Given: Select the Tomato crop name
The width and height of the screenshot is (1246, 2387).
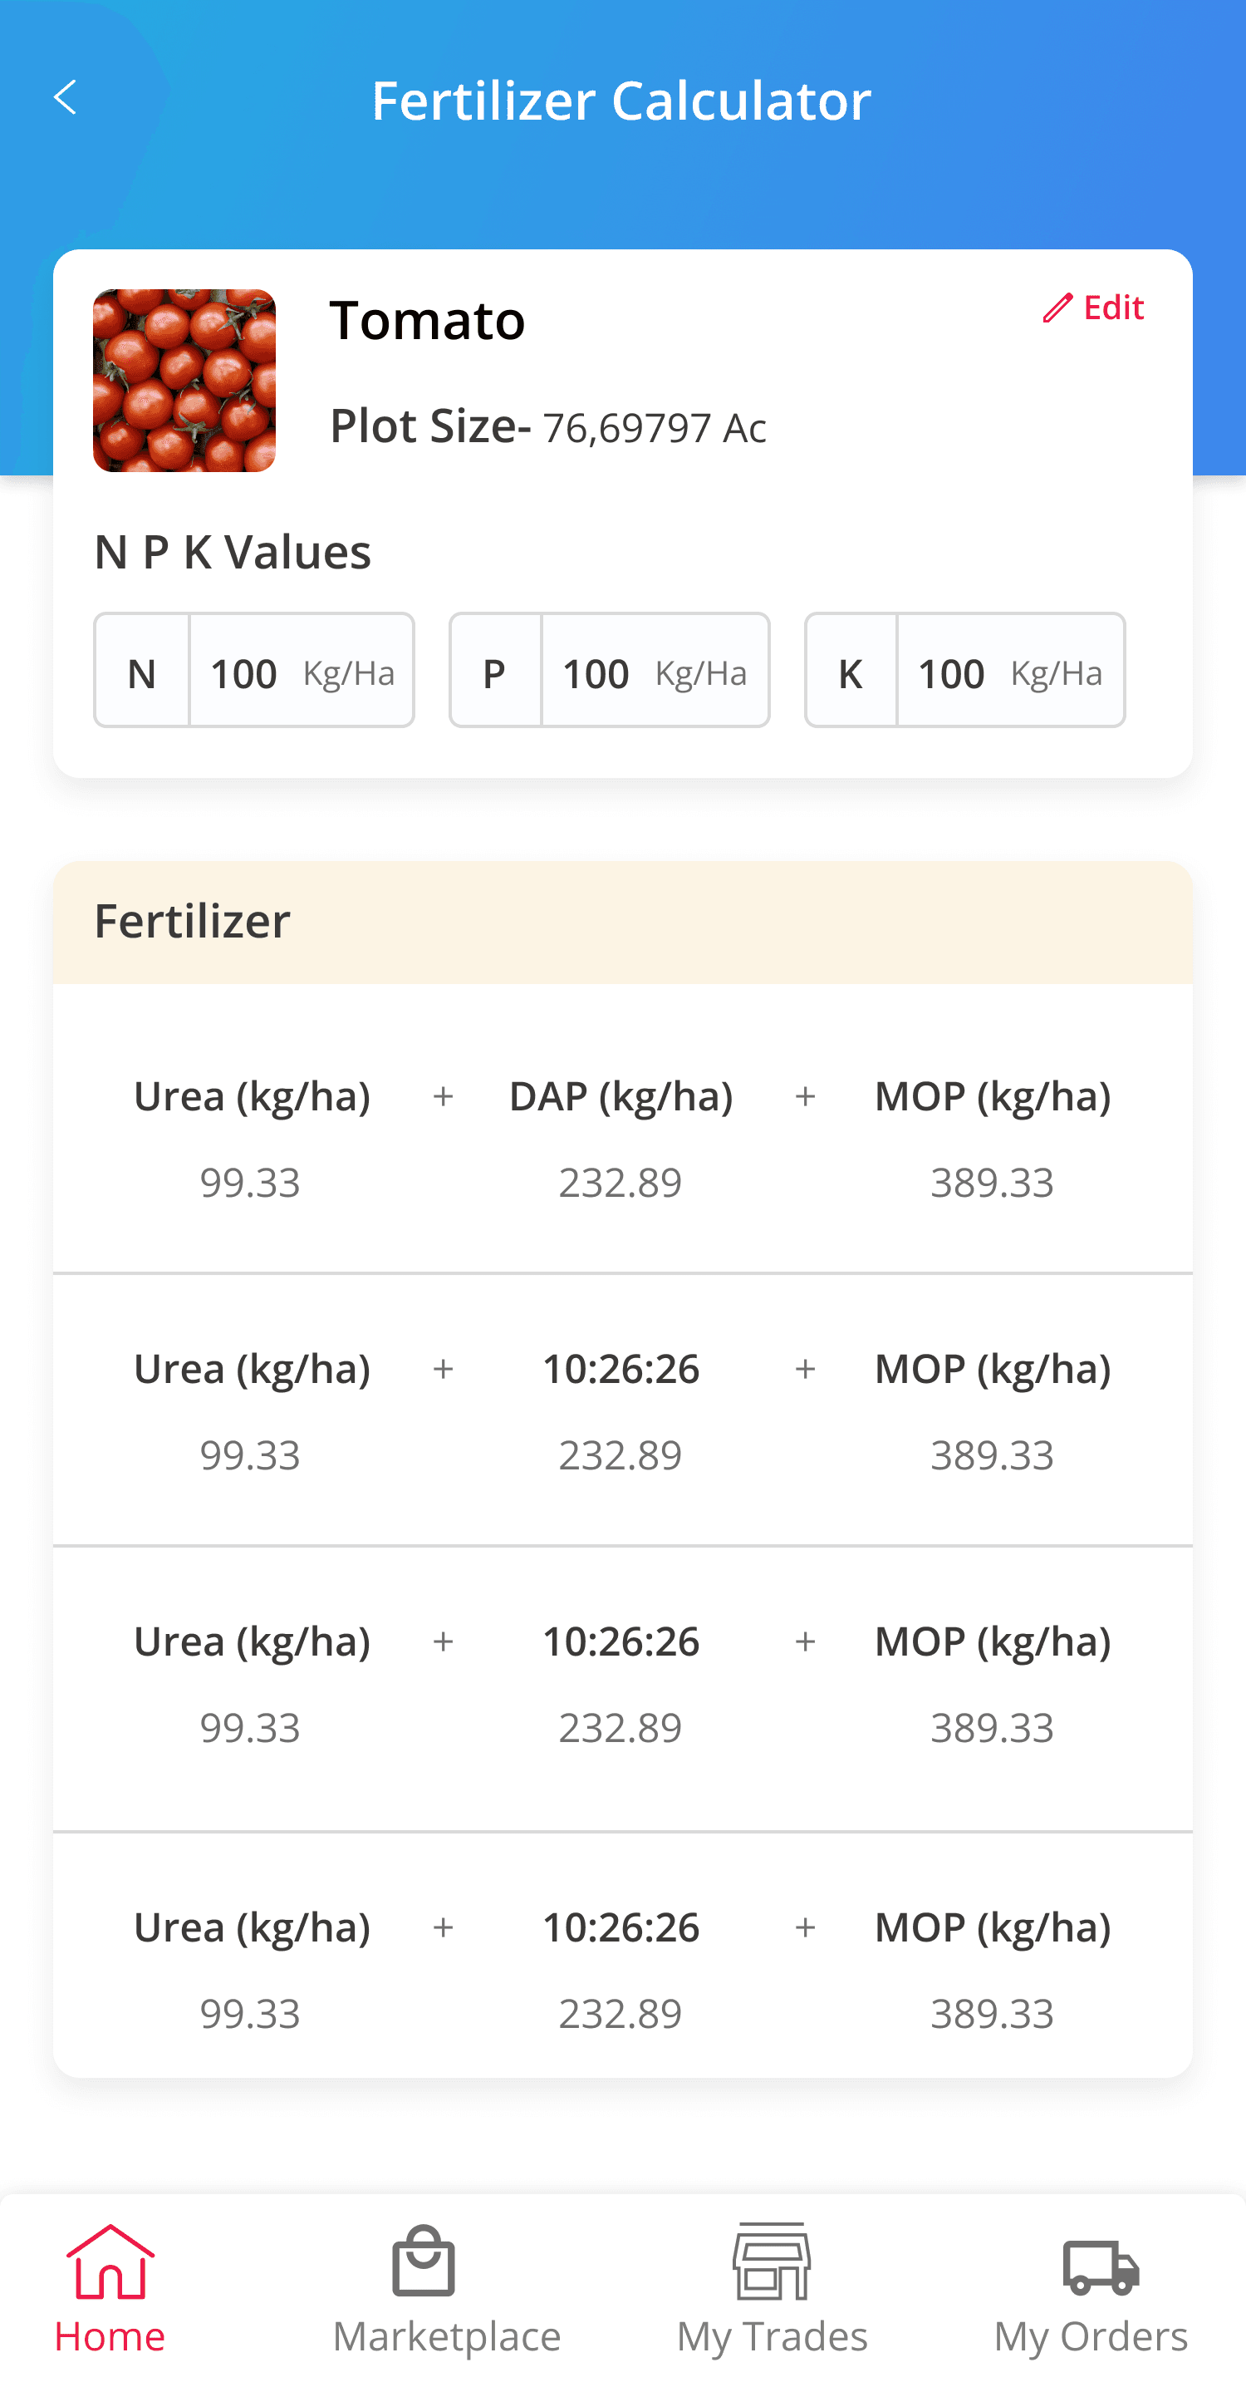Looking at the screenshot, I should pos(427,321).
